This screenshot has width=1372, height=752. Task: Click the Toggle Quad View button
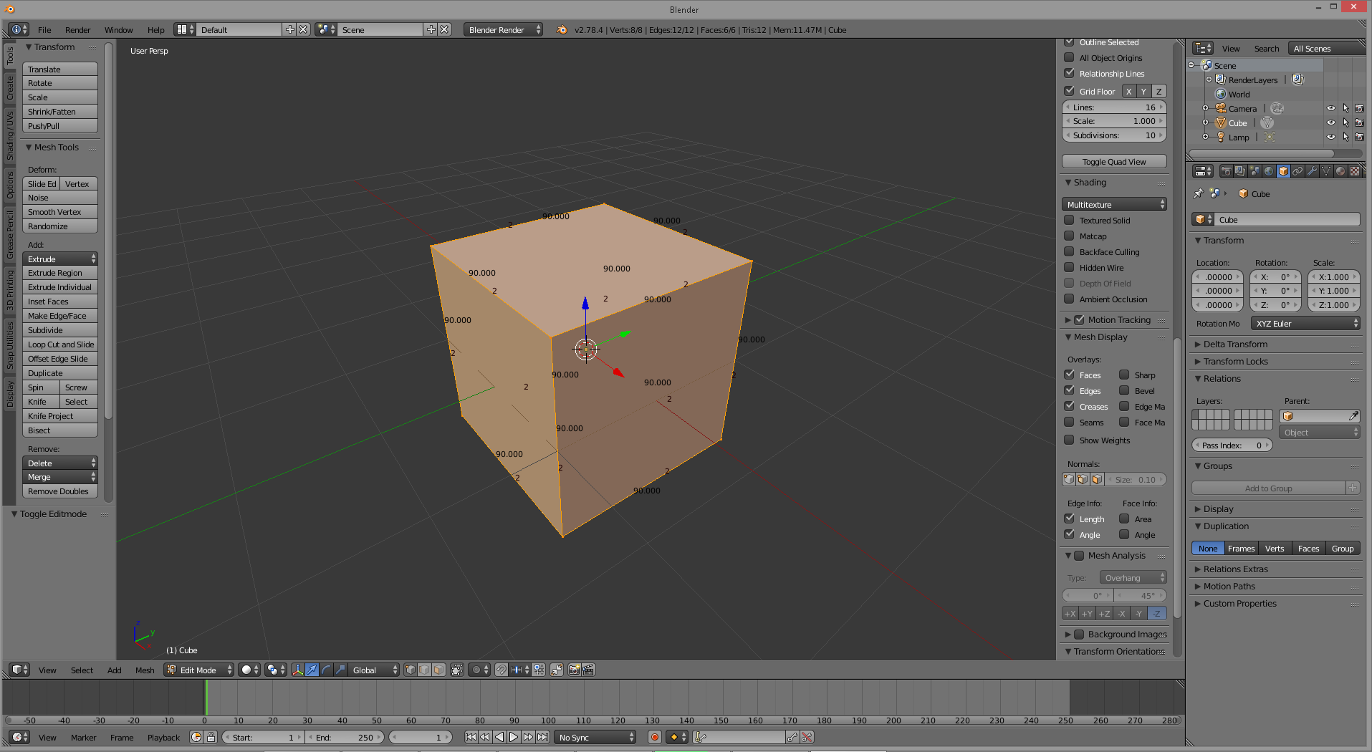tap(1114, 161)
